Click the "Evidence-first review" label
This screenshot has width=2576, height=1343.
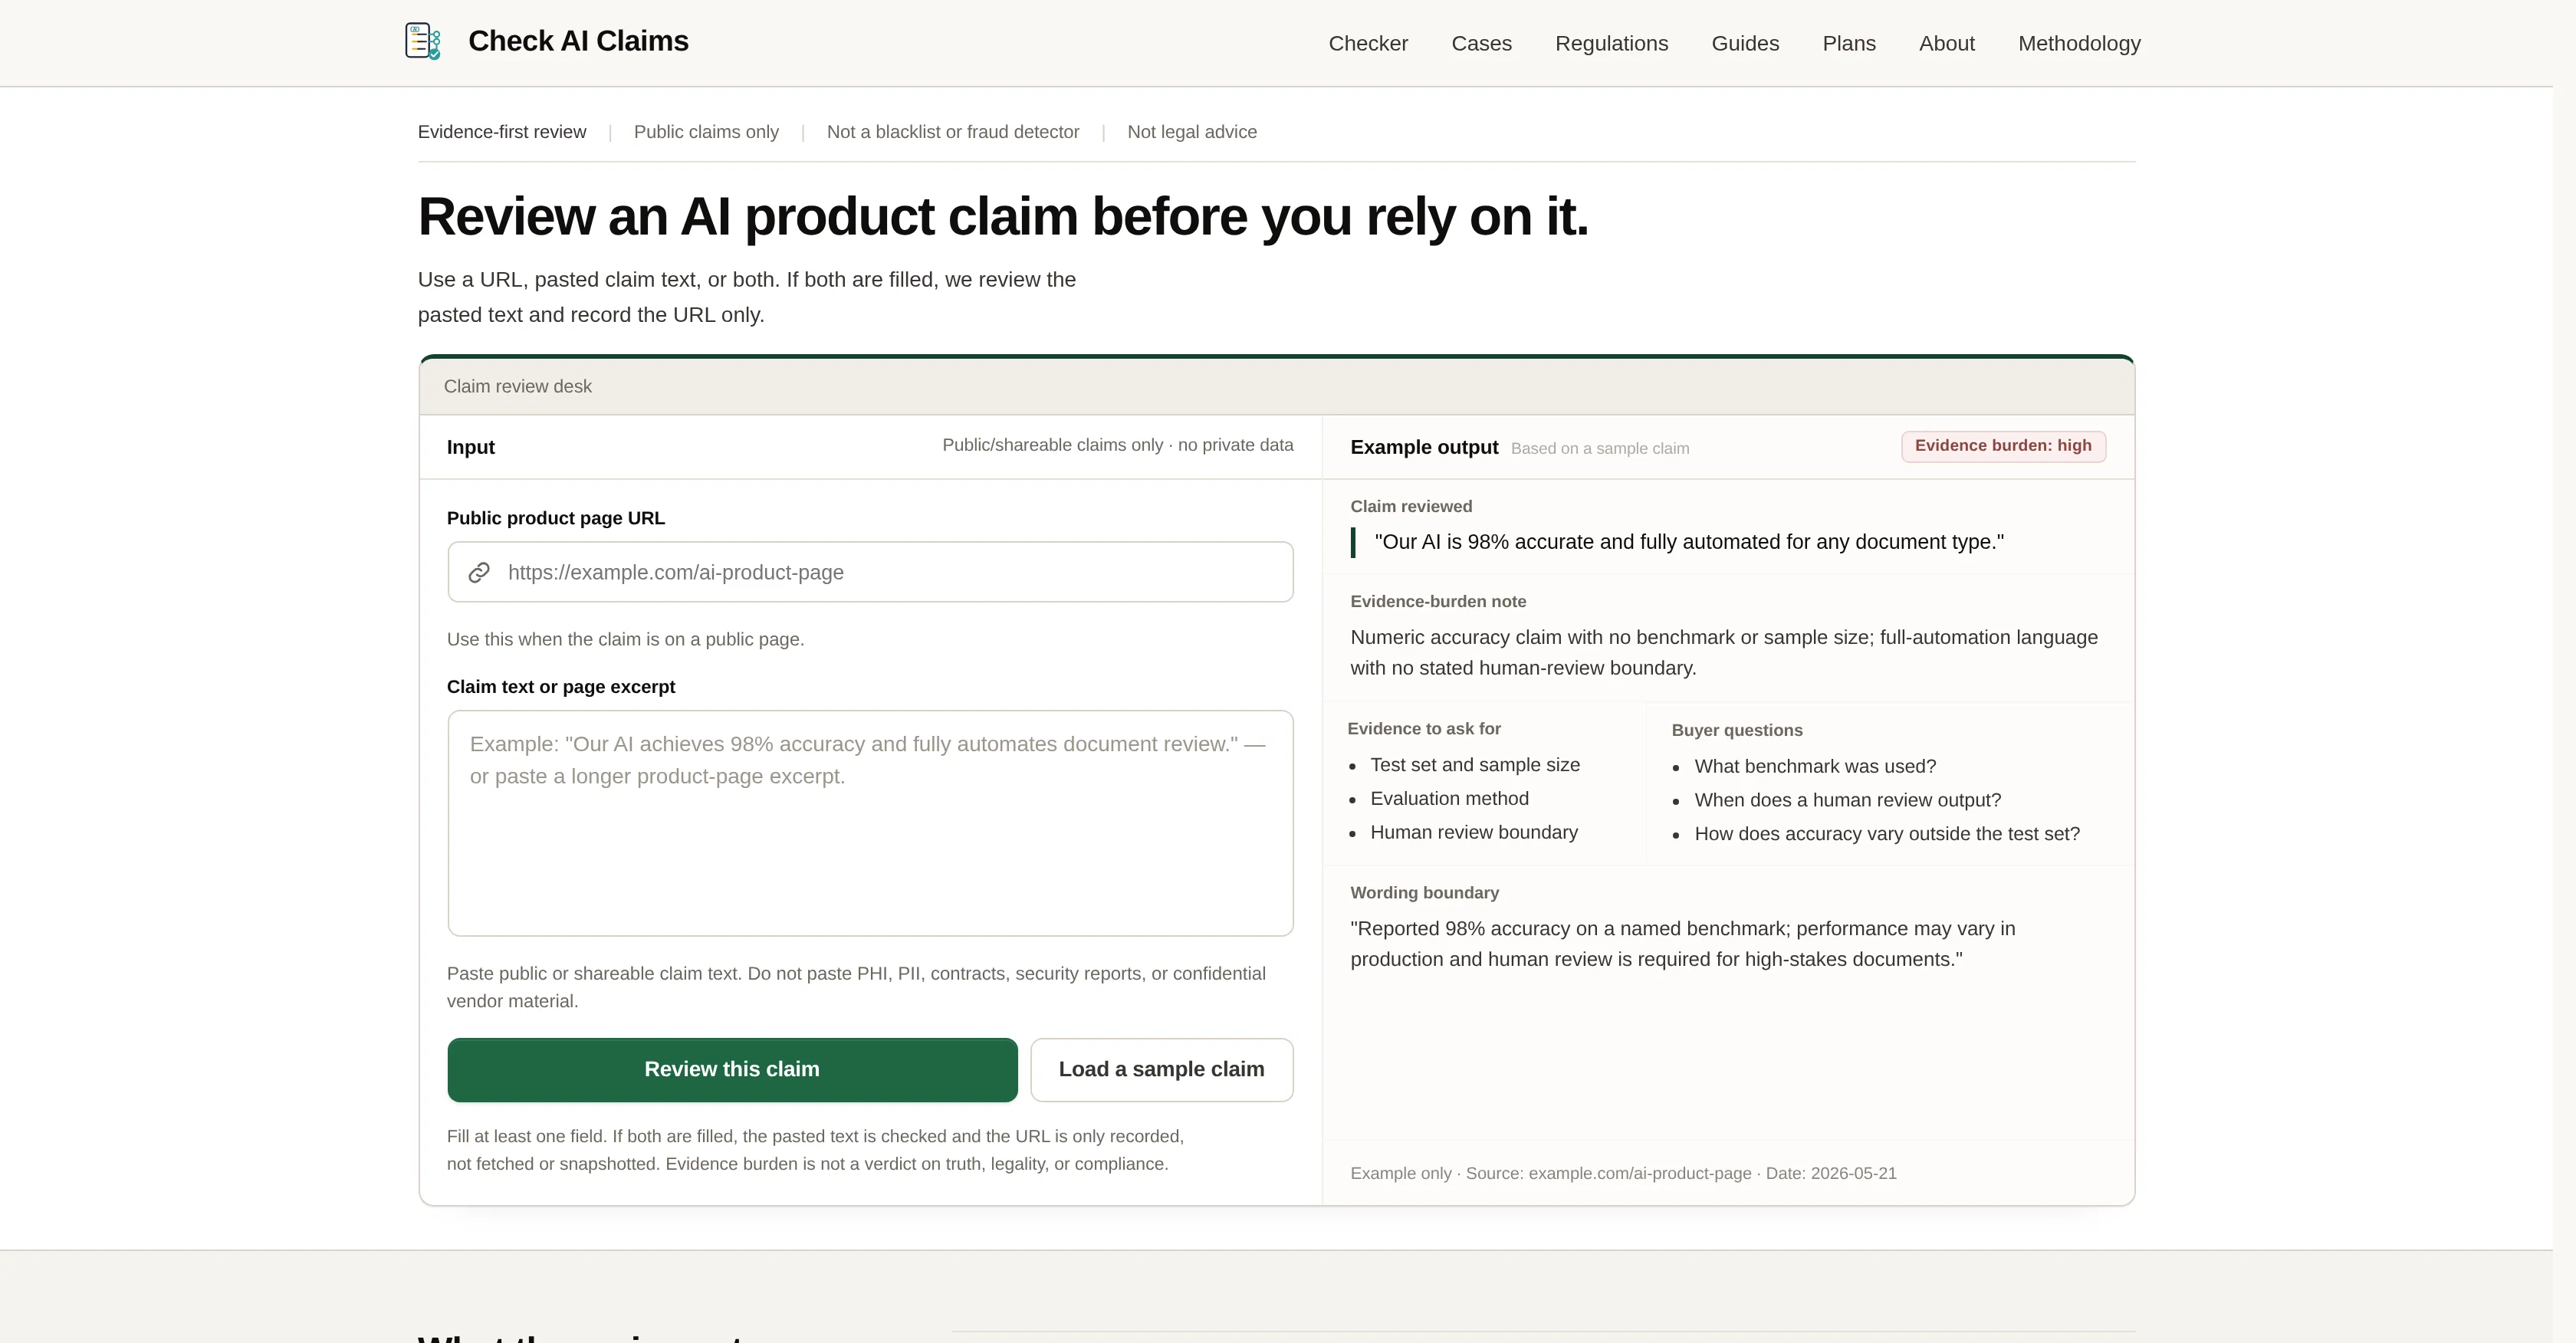[502, 132]
